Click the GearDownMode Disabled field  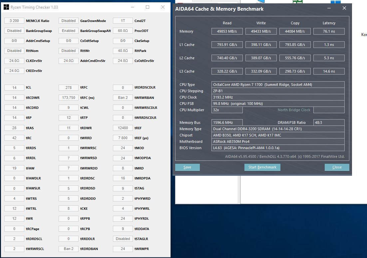pyautogui.click(x=69, y=21)
